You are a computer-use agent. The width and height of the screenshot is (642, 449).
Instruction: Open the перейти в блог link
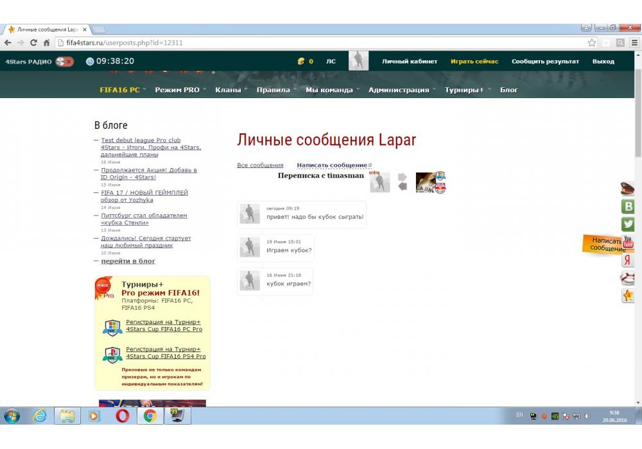tap(128, 261)
